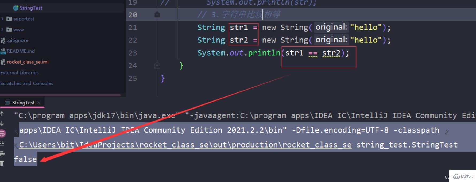
Task: Click the "hello" string literal on line 21
Action: coord(366,27)
